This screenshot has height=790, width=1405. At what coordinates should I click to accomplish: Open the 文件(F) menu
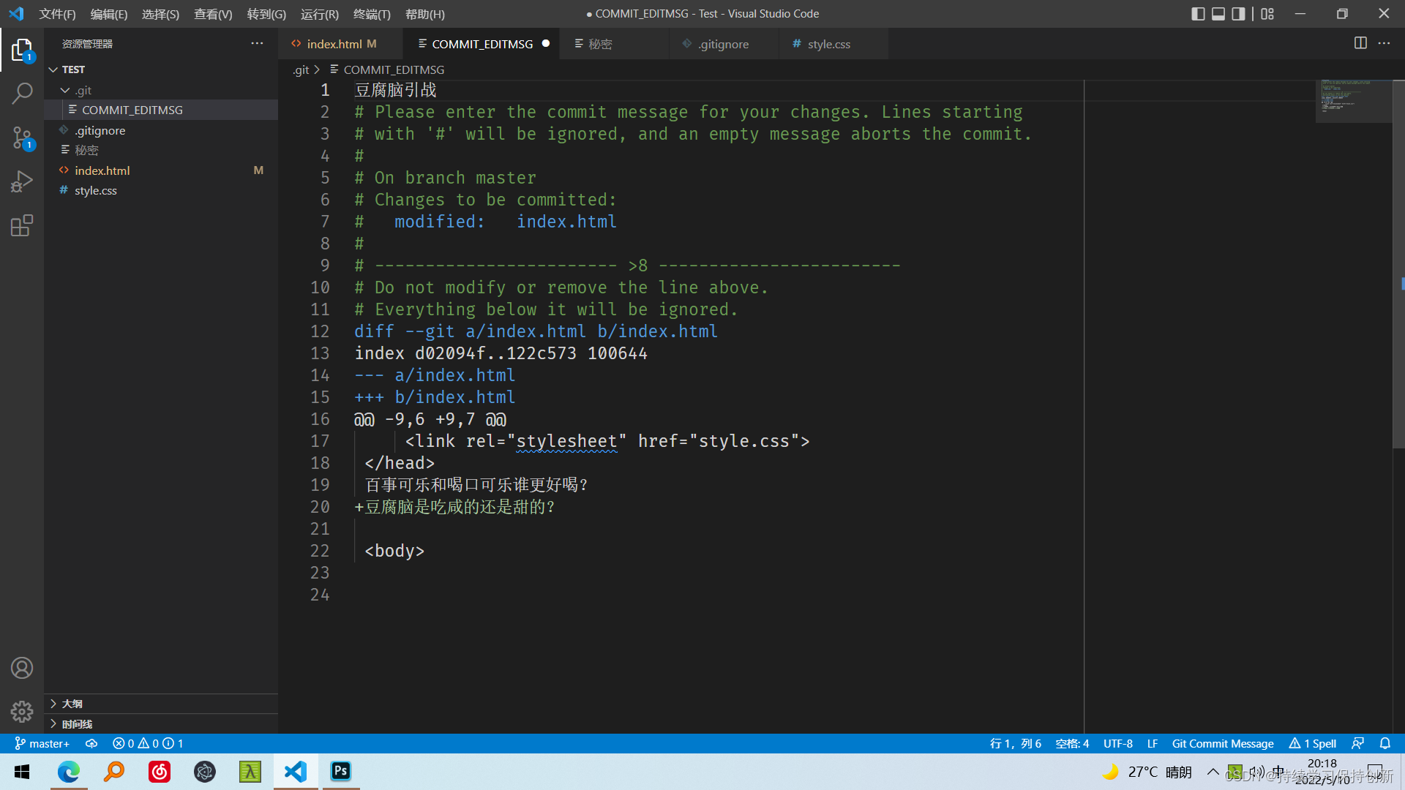[x=57, y=14]
